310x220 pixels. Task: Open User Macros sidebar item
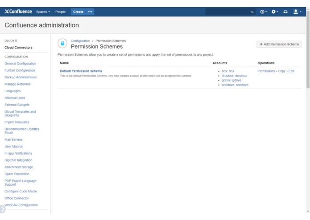click(14, 147)
